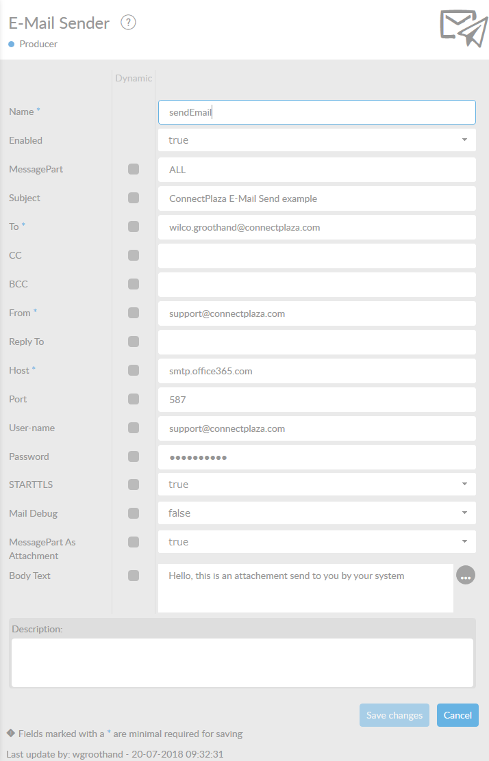
Task: Click the Reply To input field
Action: pos(316,342)
